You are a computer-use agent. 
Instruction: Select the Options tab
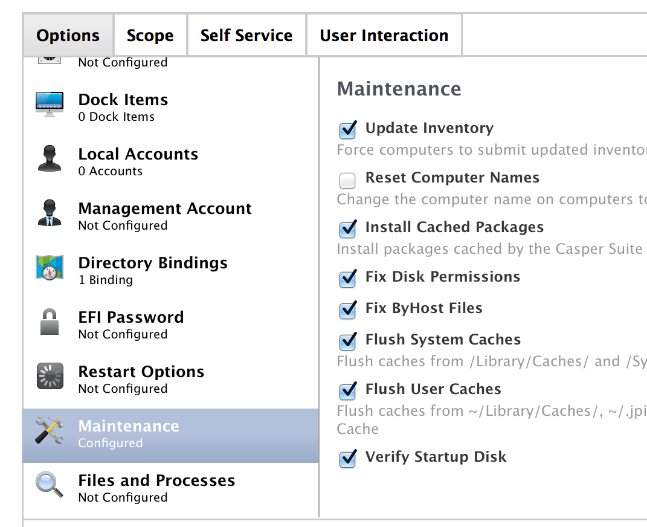click(68, 36)
